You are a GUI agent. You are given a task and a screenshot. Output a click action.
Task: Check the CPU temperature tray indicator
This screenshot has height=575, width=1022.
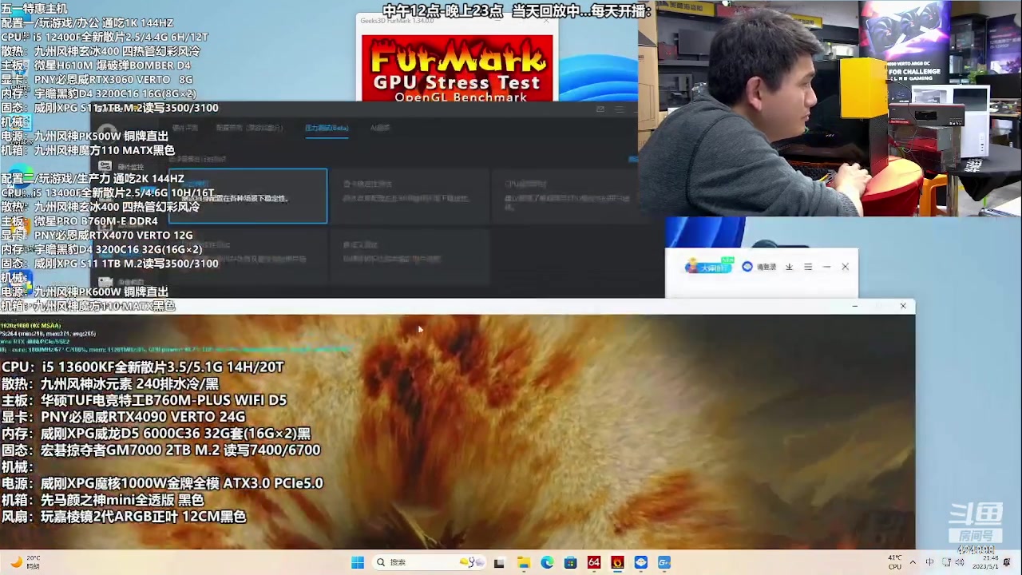click(x=895, y=562)
